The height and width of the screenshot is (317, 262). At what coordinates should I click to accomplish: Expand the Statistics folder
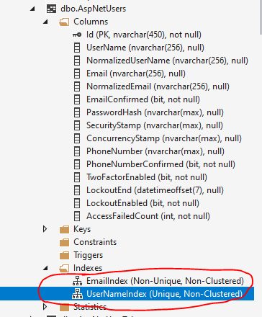(45, 307)
